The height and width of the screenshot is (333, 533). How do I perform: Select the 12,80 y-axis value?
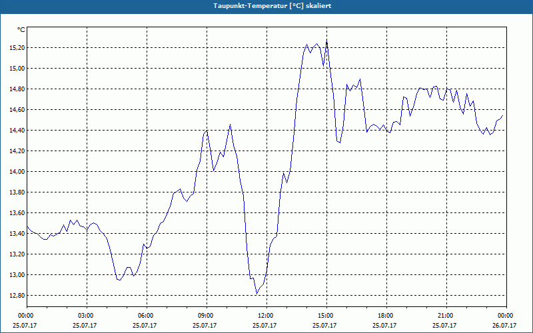coord(17,296)
